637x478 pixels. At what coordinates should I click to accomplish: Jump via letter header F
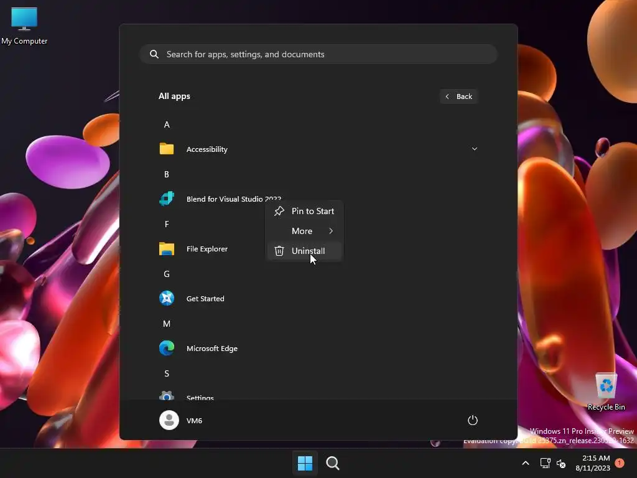[x=167, y=224]
